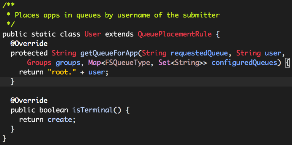
Task: Click the requestedQueue parameter
Action: pos(199,54)
